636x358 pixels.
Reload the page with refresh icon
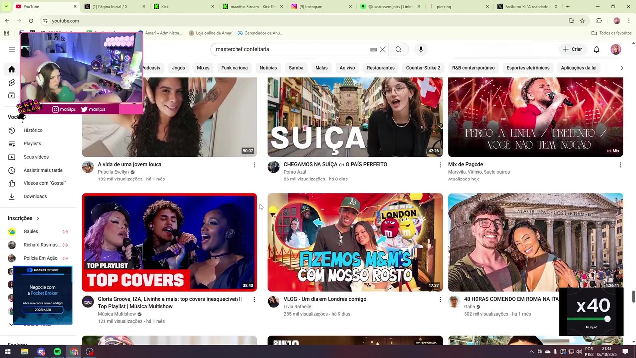tap(31, 21)
